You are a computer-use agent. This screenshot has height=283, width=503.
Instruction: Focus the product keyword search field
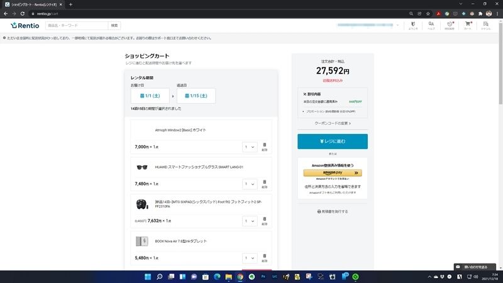[x=77, y=25]
